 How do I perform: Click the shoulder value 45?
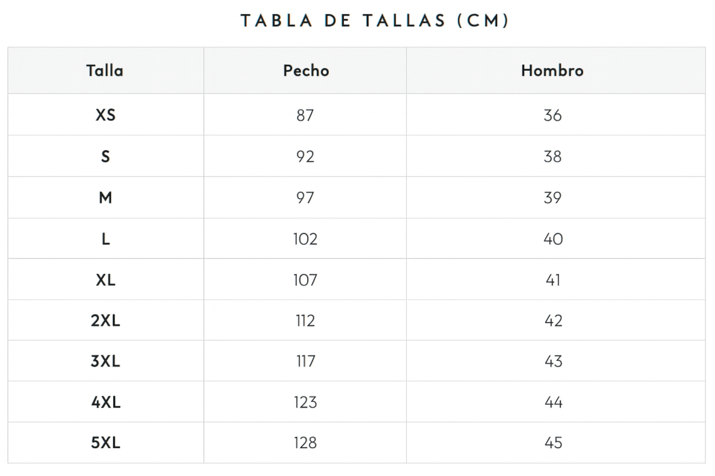click(x=553, y=443)
